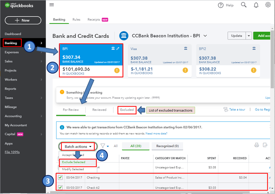Image resolution: width=275 pixels, height=194 pixels.
Task: Select the All (28) filter tab
Action: pyautogui.click(x=136, y=146)
